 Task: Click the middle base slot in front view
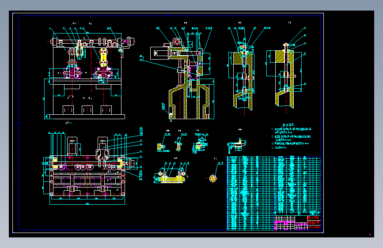87,110
